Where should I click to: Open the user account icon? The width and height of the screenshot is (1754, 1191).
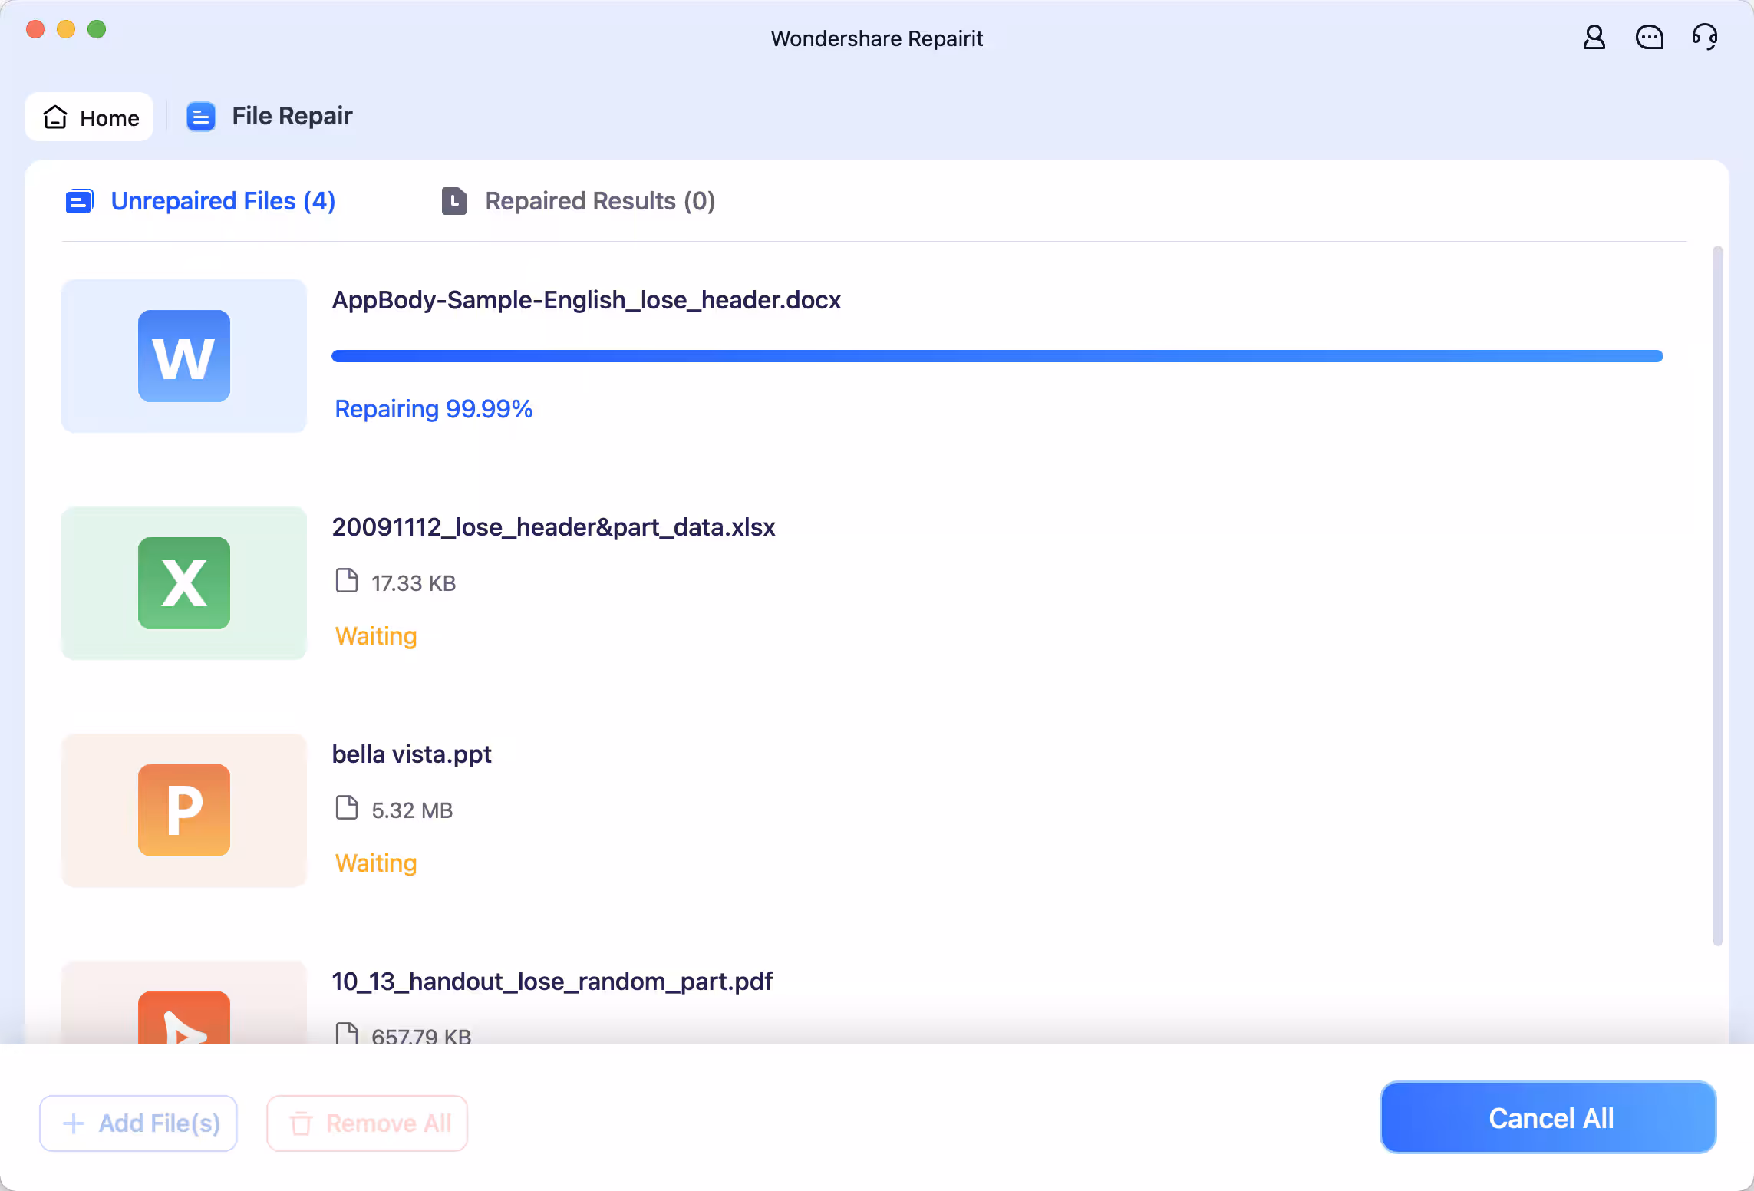pyautogui.click(x=1594, y=37)
